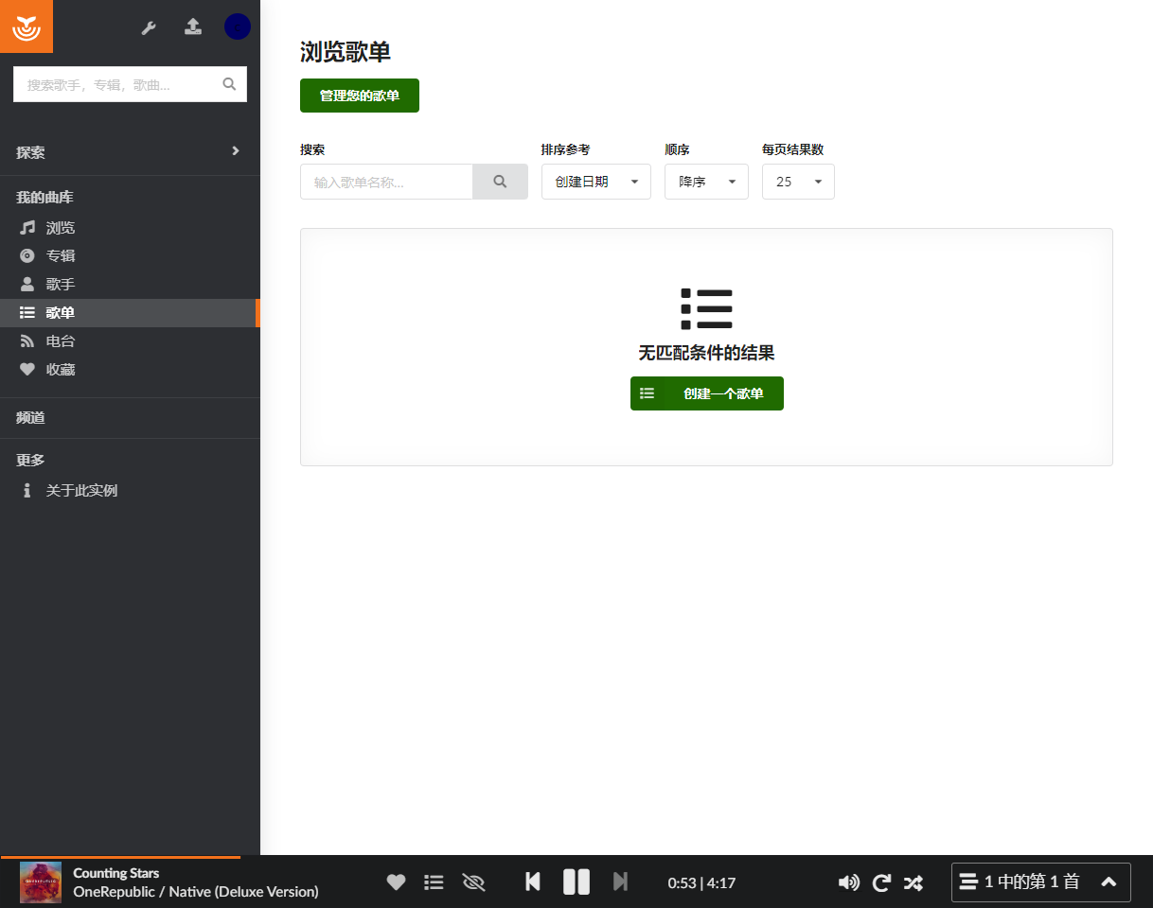The image size is (1153, 908).
Task: Click the upload icon in the sidebar header
Action: pos(193,26)
